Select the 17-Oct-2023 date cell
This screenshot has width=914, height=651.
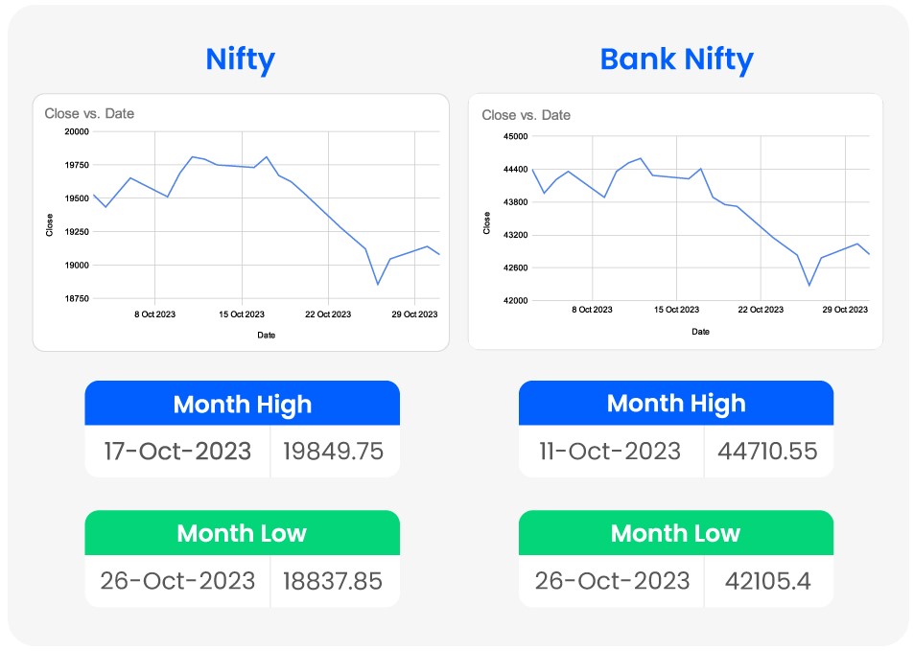point(176,452)
